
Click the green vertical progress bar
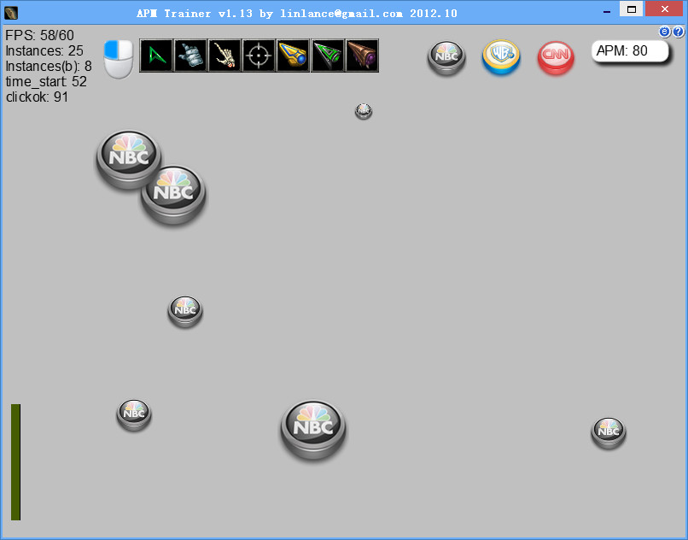15,461
